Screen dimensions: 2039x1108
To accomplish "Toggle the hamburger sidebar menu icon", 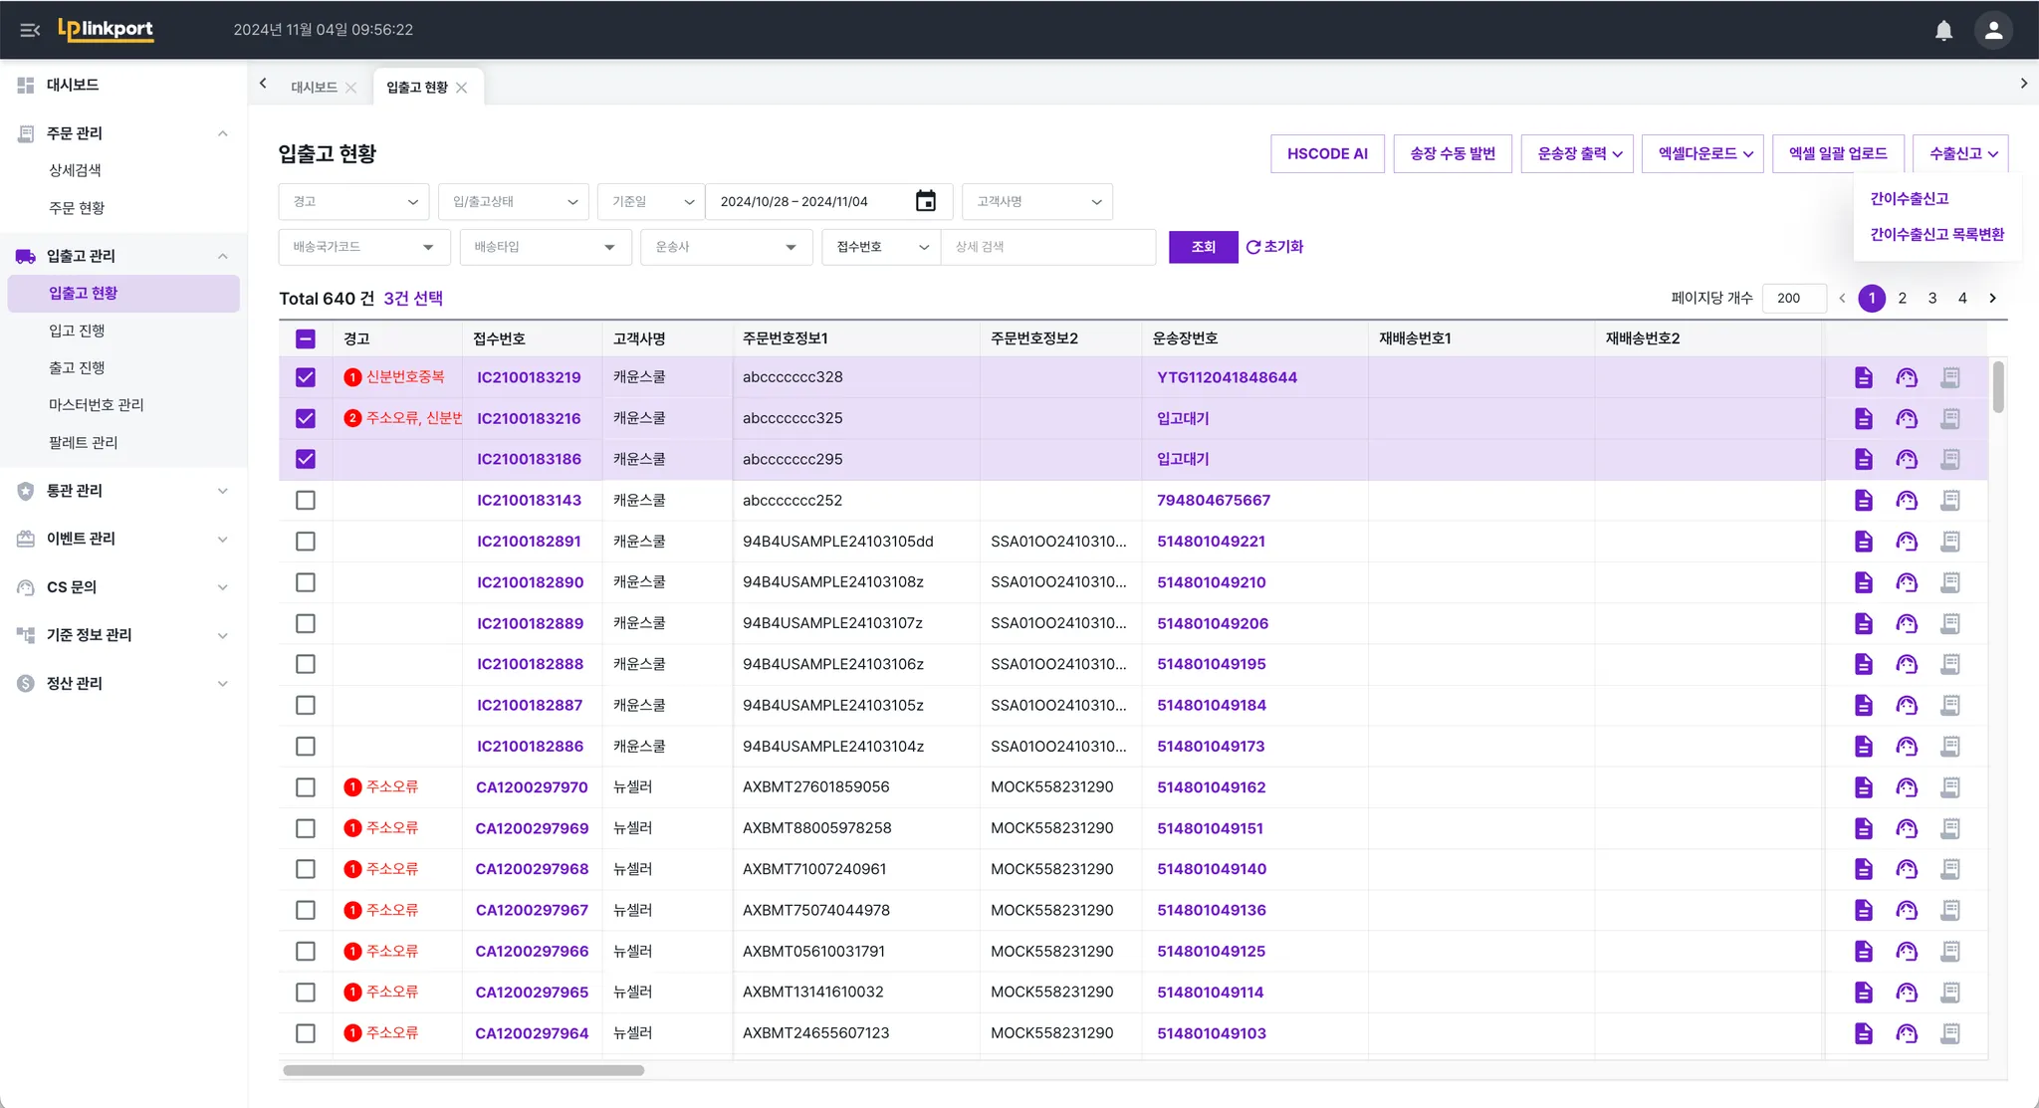I will (30, 30).
